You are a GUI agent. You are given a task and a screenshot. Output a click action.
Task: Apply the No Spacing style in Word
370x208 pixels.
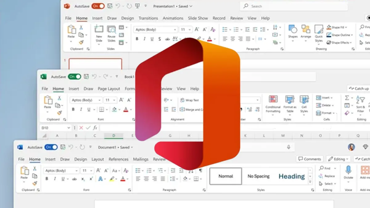click(x=259, y=176)
